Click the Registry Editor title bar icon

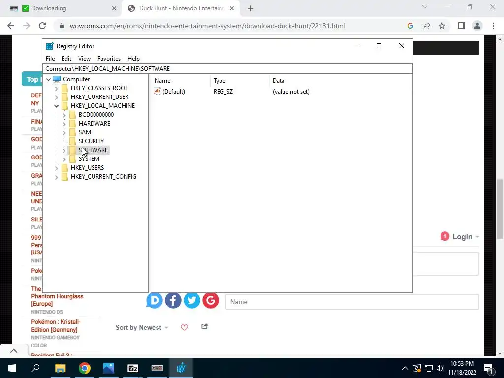click(50, 46)
